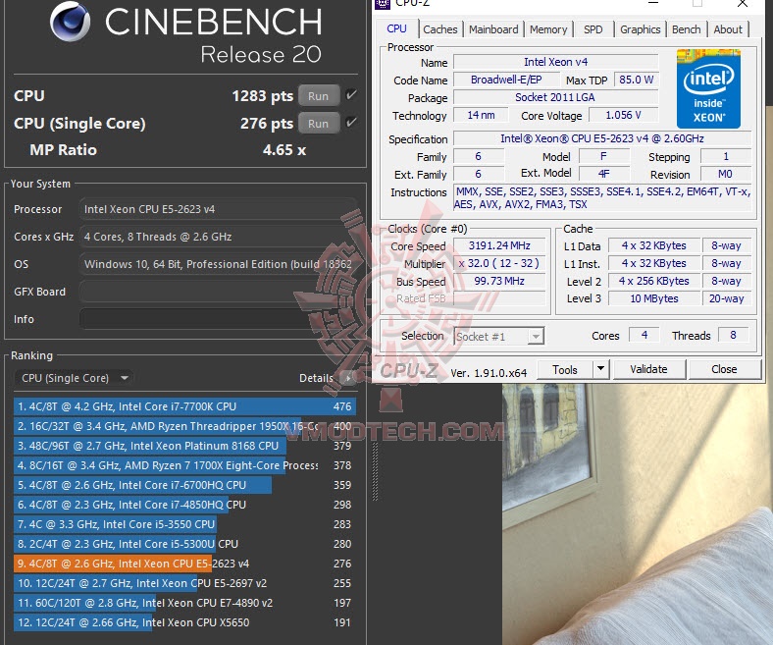The image size is (773, 645).
Task: Select ranking row Intel Core i7-7700K CPU
Action: click(184, 406)
